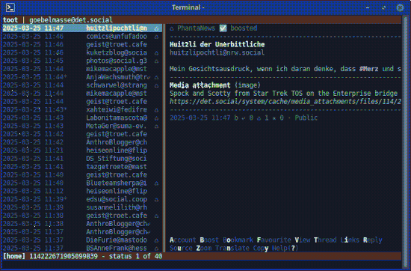The height and width of the screenshot is (271, 411).
Task: Open Help(?) in the command bar
Action: tap(285, 248)
